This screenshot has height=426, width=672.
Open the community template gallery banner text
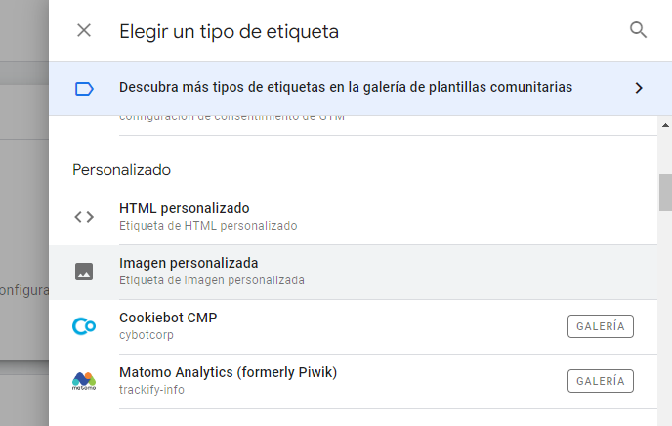point(346,87)
